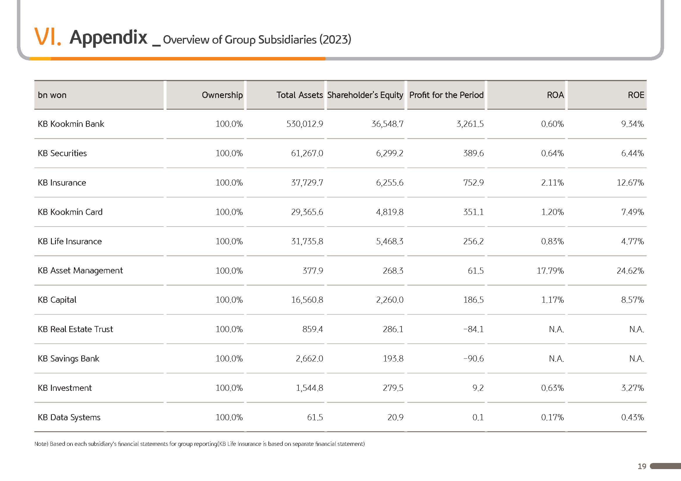Select KB Real Estate Trust profit -84.1
The height and width of the screenshot is (481, 681).
(x=473, y=329)
